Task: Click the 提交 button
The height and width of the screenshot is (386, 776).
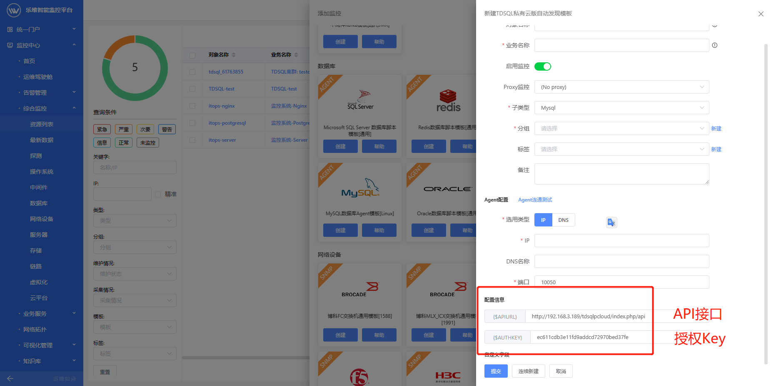Action: coord(496,371)
